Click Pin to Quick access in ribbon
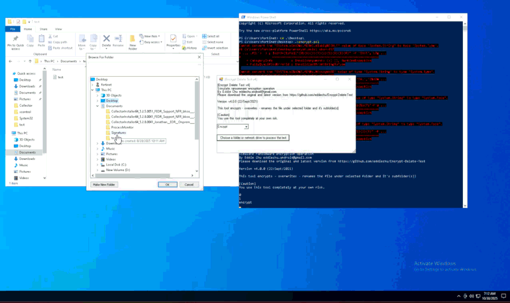This screenshot has width=510, height=303. point(16,42)
